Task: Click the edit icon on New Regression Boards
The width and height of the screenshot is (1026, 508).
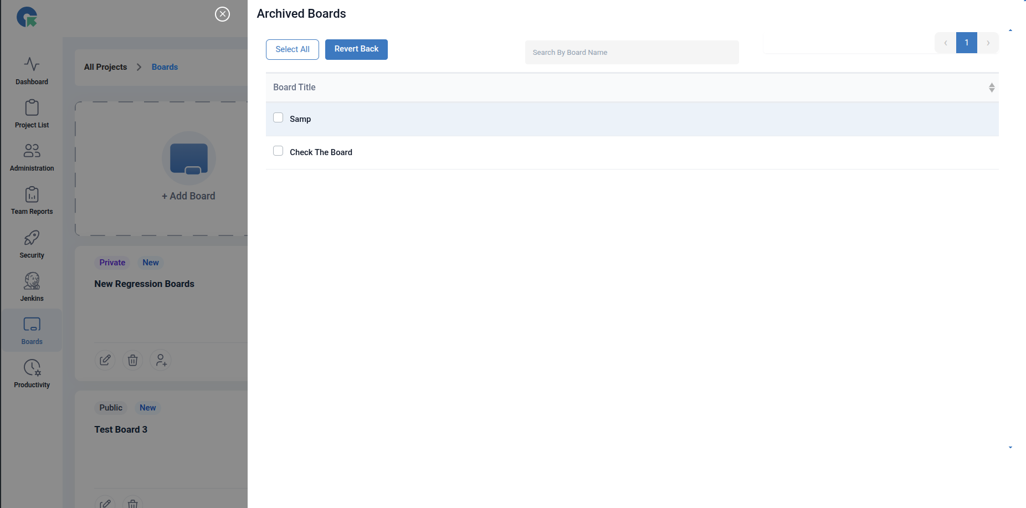Action: pos(105,360)
